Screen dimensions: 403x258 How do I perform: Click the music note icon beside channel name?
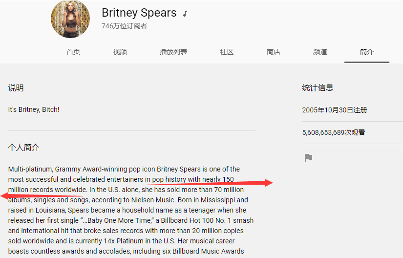tap(185, 14)
